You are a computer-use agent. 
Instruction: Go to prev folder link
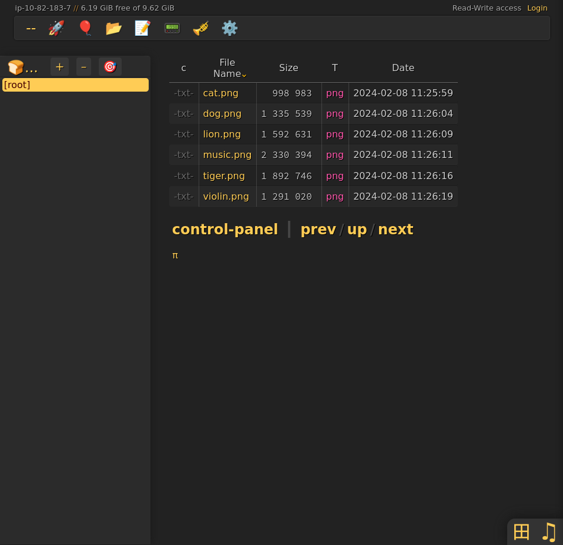318,229
